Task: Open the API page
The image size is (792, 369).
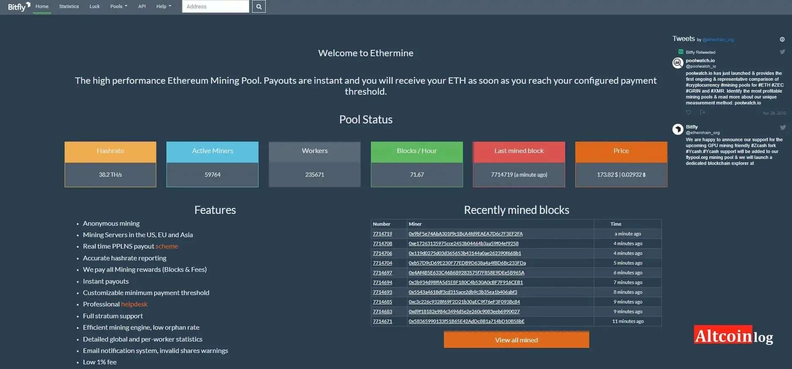Action: (142, 6)
